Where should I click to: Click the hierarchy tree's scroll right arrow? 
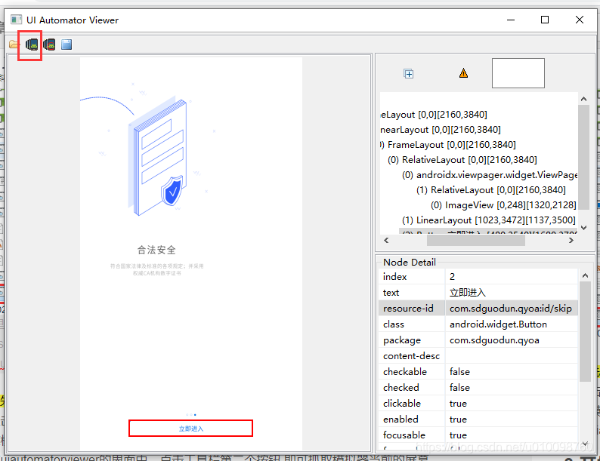click(571, 240)
